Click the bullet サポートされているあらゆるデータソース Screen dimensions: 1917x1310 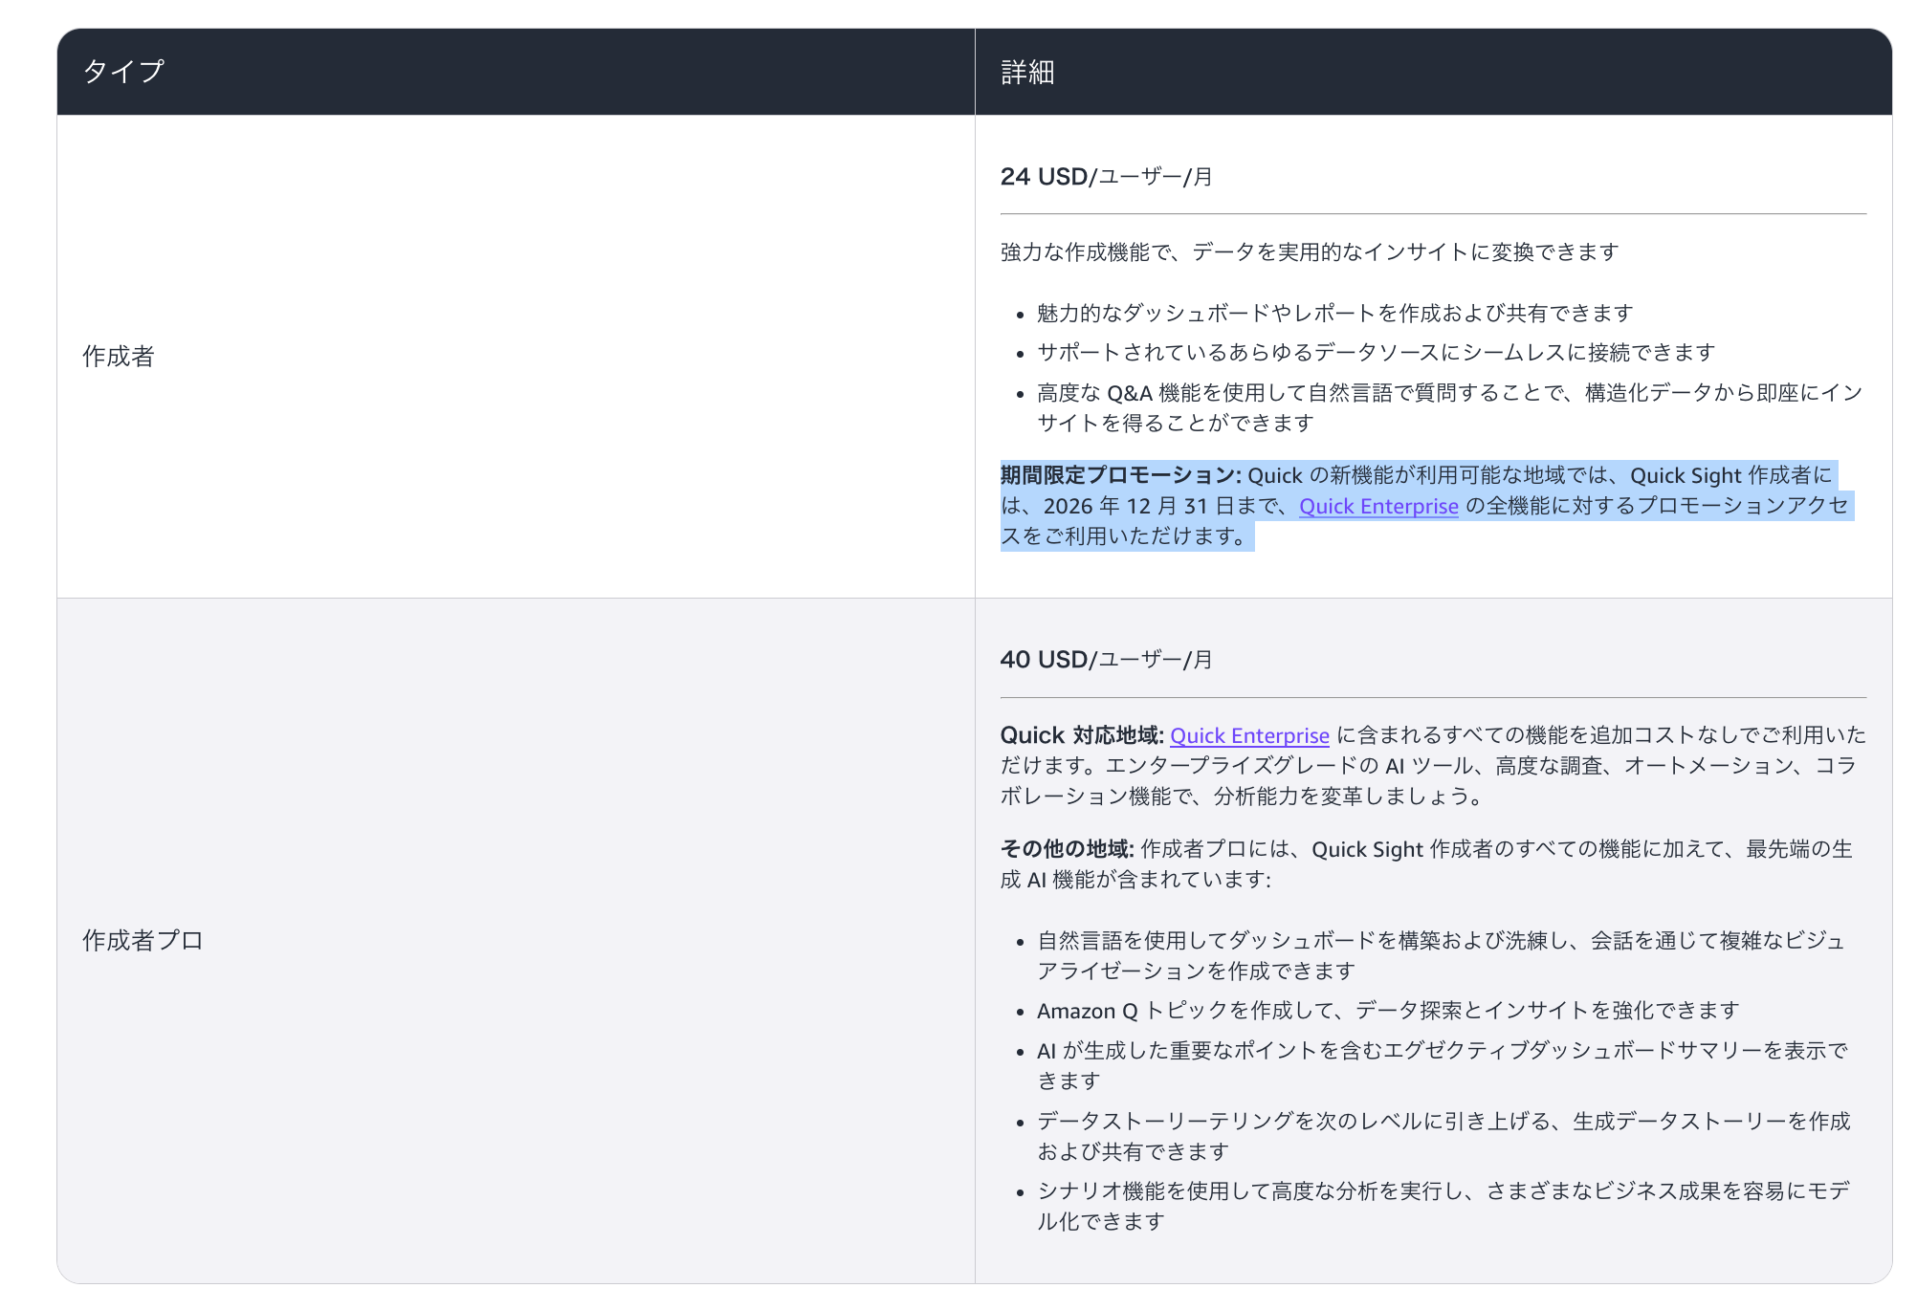1377,352
